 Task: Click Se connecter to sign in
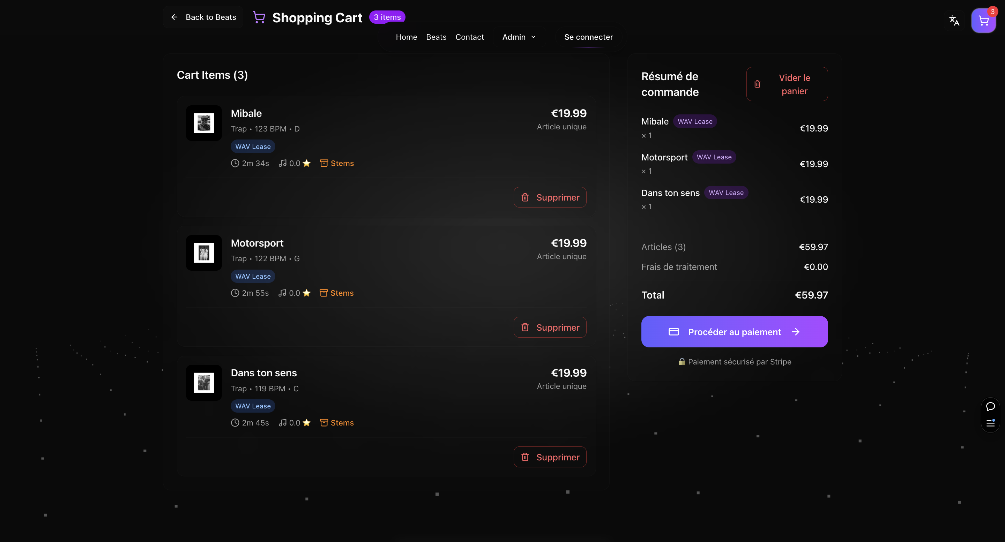pyautogui.click(x=588, y=37)
